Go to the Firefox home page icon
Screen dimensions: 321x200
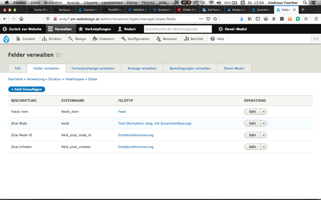click(x=21, y=19)
